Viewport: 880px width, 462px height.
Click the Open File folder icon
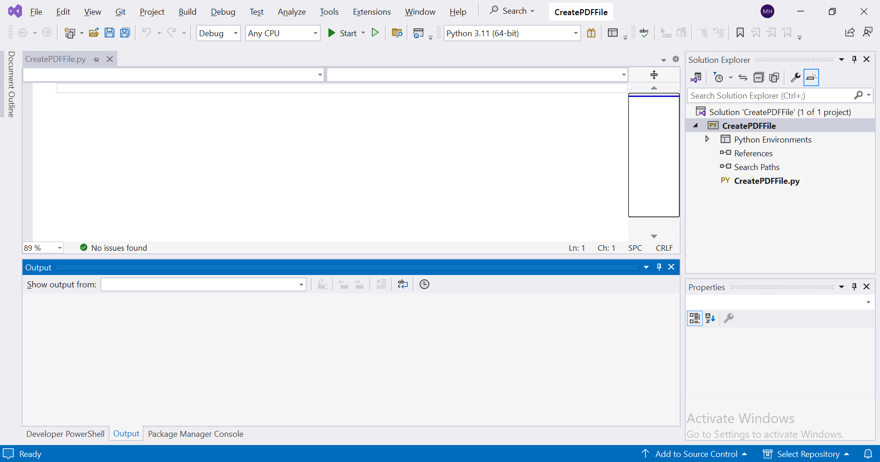pyautogui.click(x=94, y=33)
